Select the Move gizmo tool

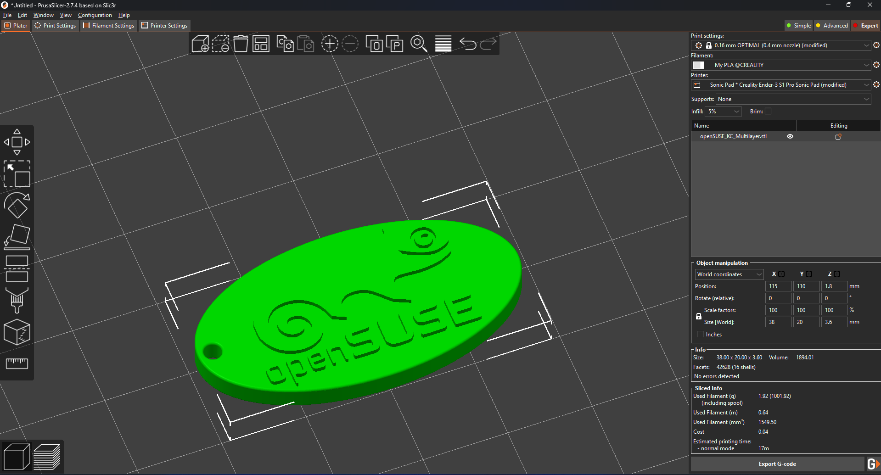pos(17,142)
